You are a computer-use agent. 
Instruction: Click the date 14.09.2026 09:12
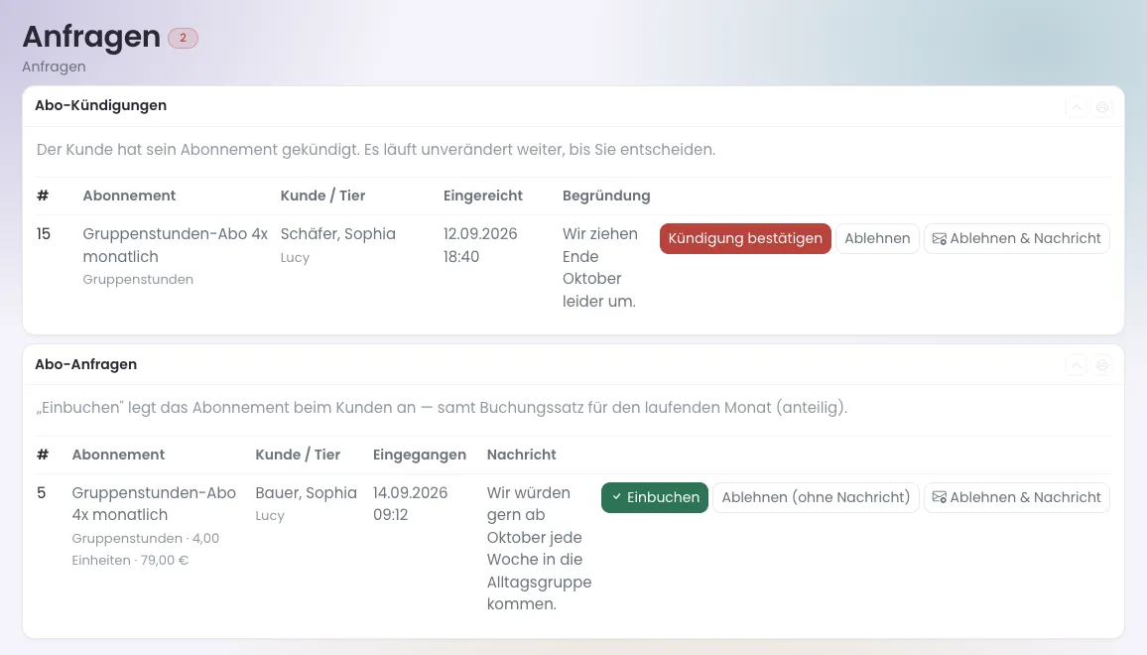[410, 504]
